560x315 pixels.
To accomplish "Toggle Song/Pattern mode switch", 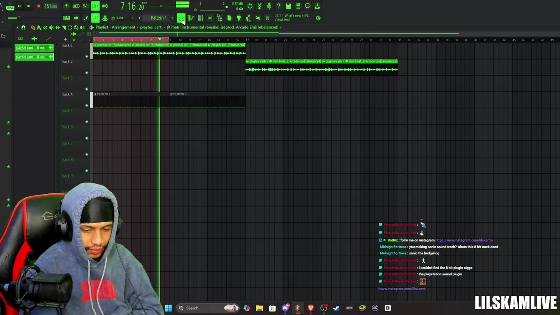I will [10, 6].
